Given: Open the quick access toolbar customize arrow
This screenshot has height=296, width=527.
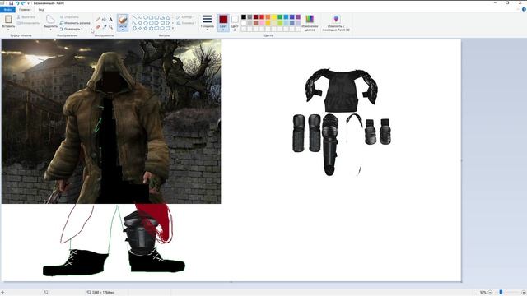Looking at the screenshot, I should (x=28, y=3).
